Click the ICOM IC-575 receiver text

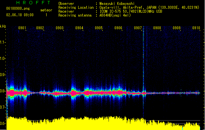131,11
